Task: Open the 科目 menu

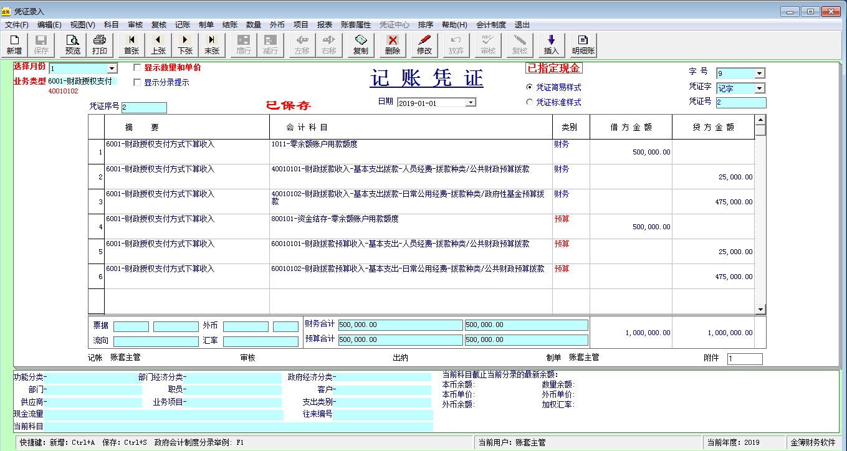Action: click(111, 25)
